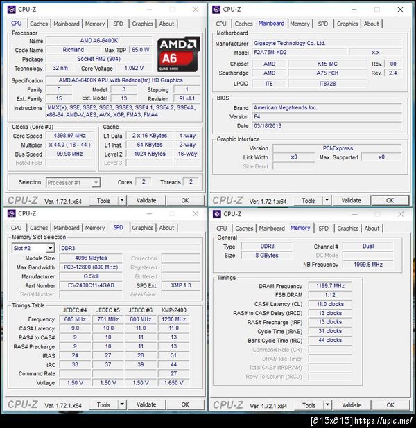Click OK button in CPU window
This screenshot has height=428, width=416.
[185, 200]
